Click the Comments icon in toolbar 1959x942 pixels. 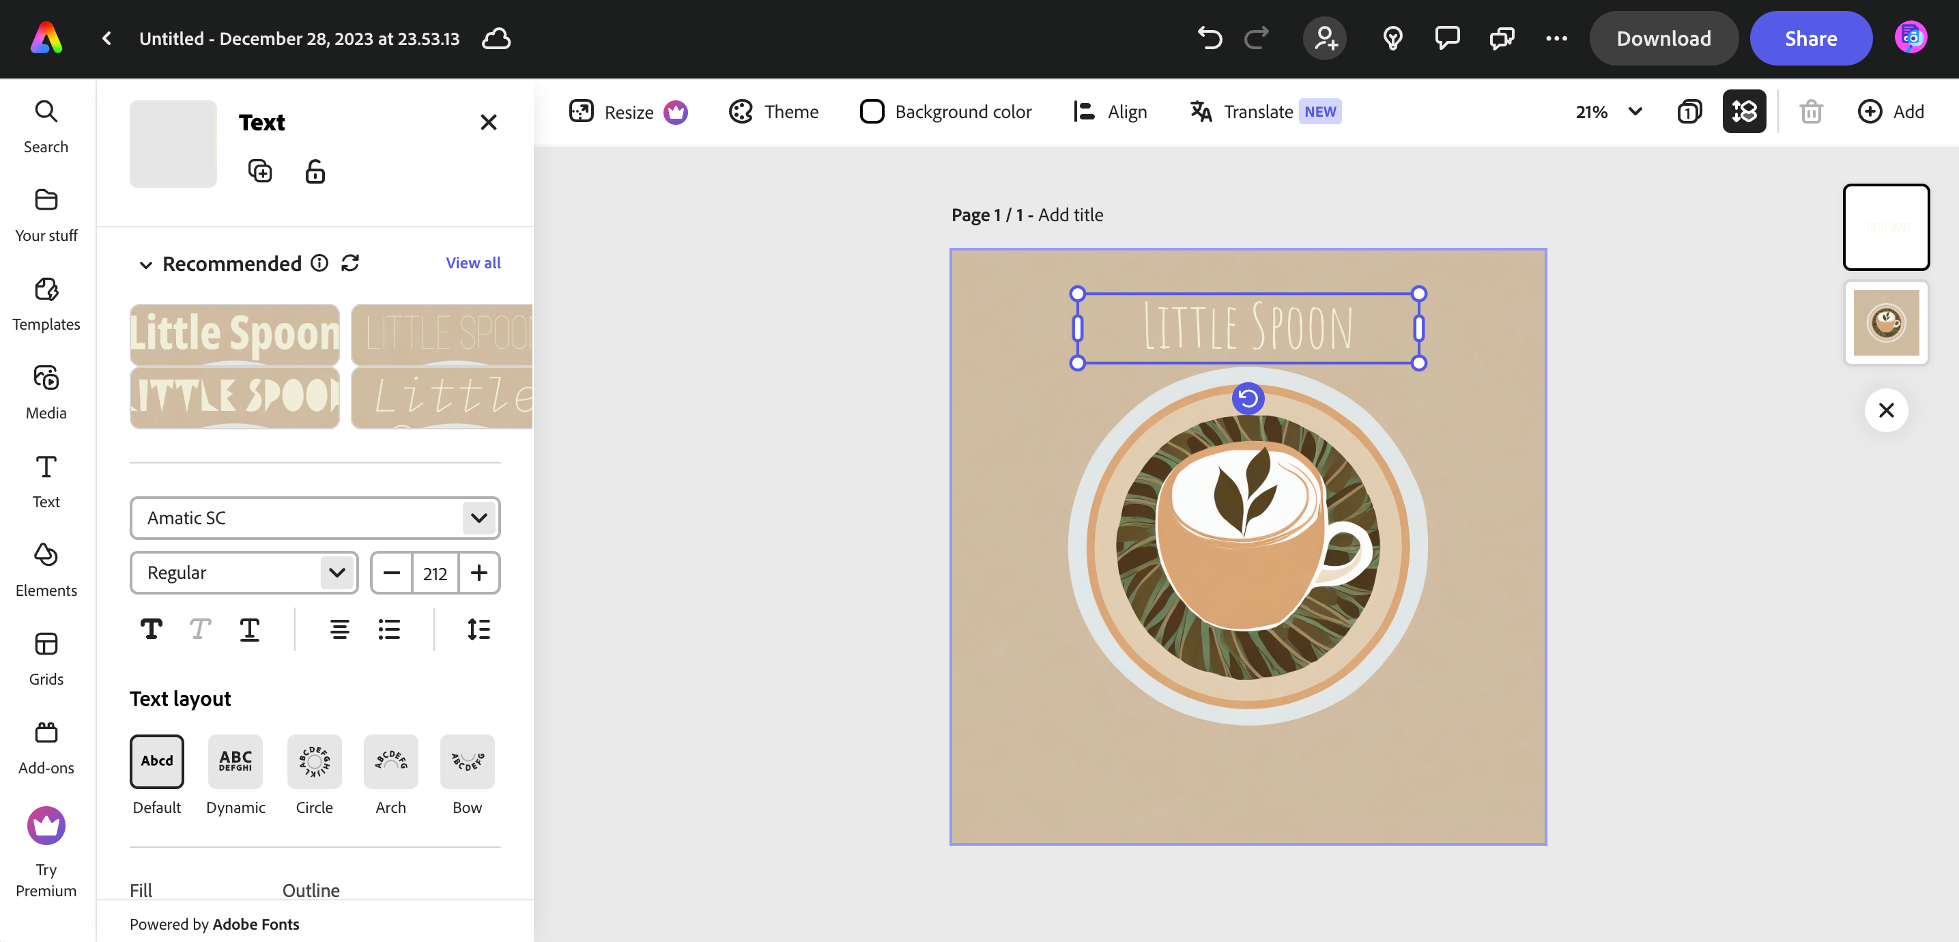(1447, 38)
